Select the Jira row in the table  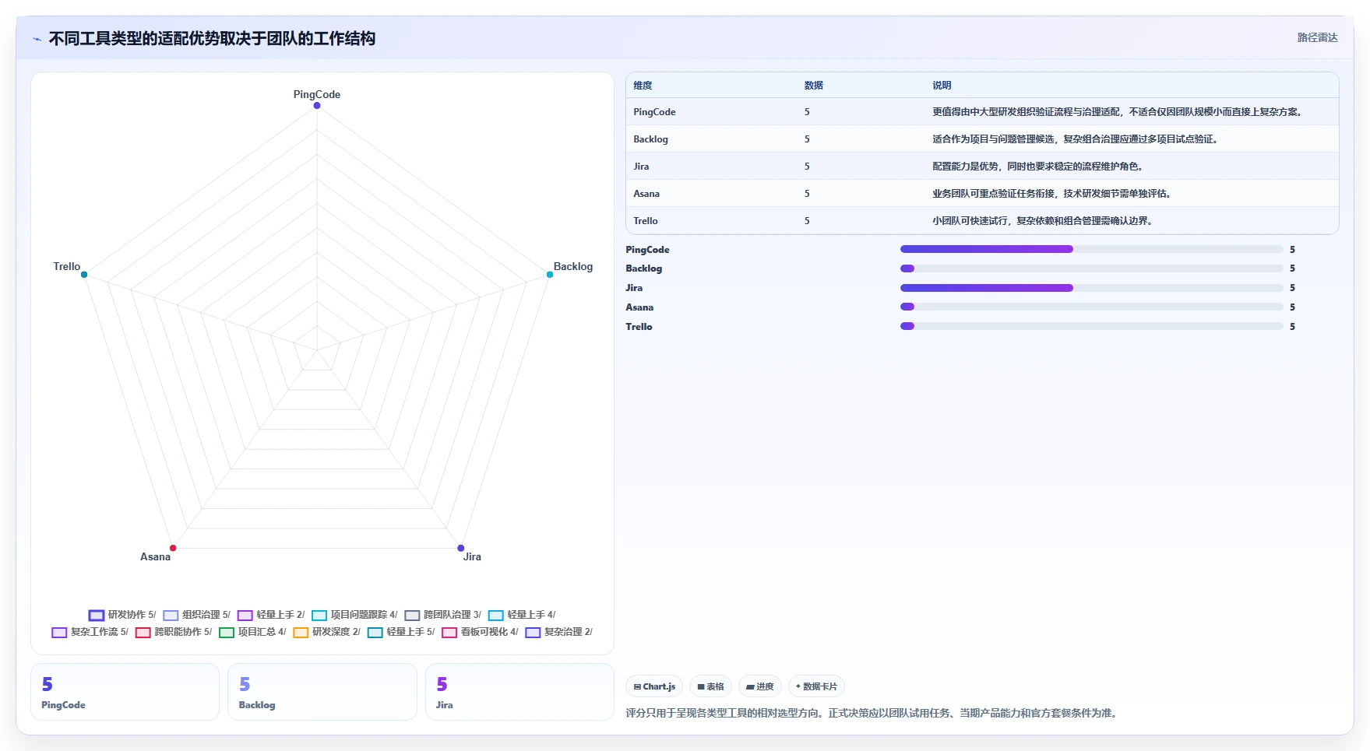tap(982, 167)
